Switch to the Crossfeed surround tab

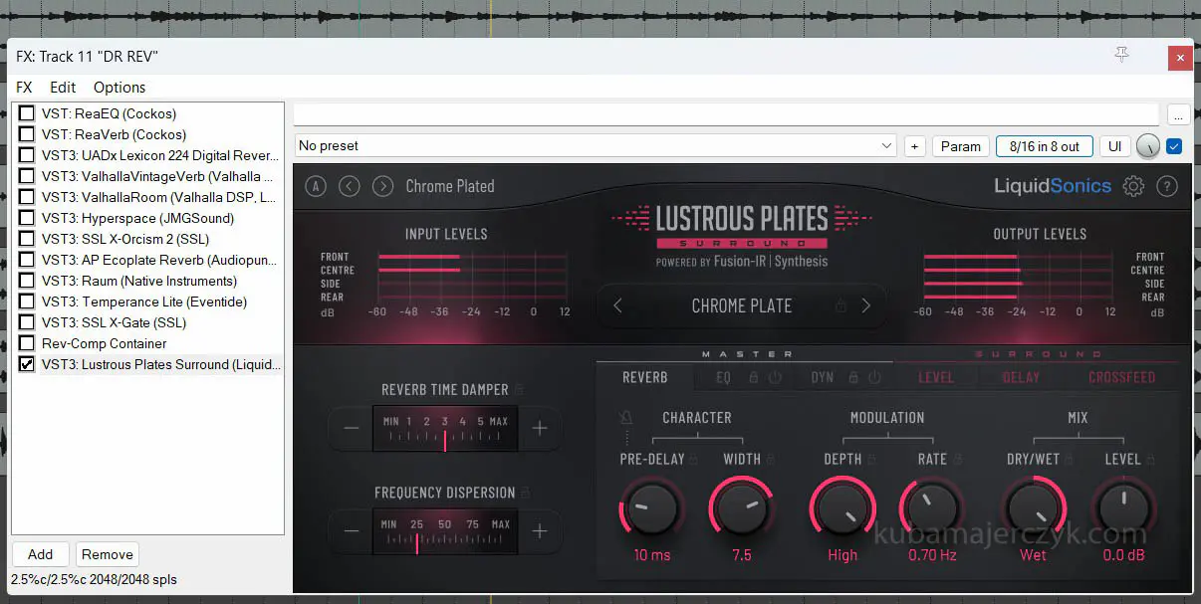[x=1121, y=378]
